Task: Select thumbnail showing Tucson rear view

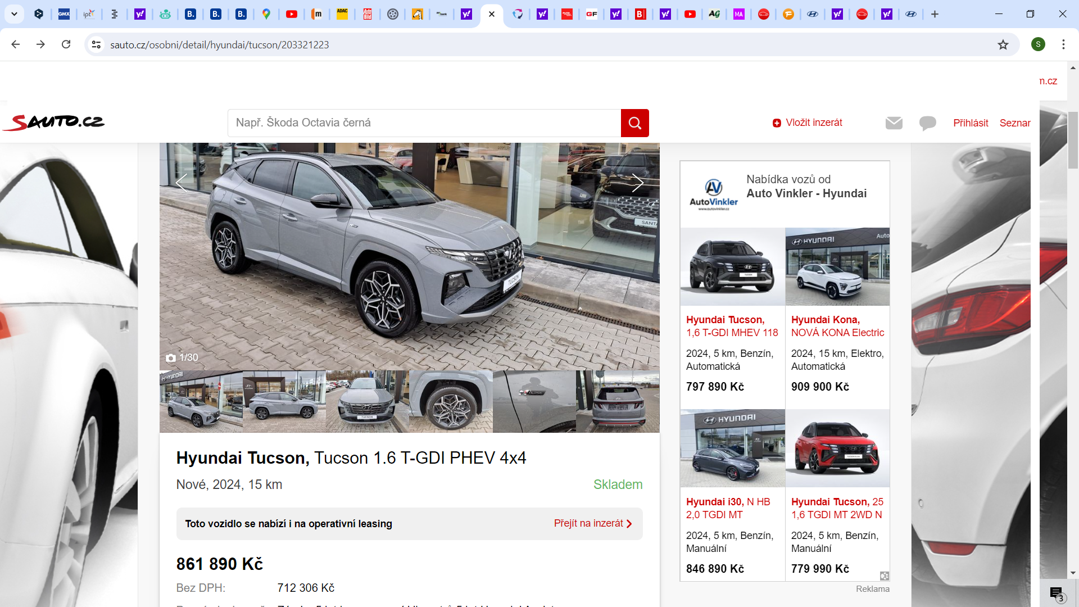Action: coord(618,401)
